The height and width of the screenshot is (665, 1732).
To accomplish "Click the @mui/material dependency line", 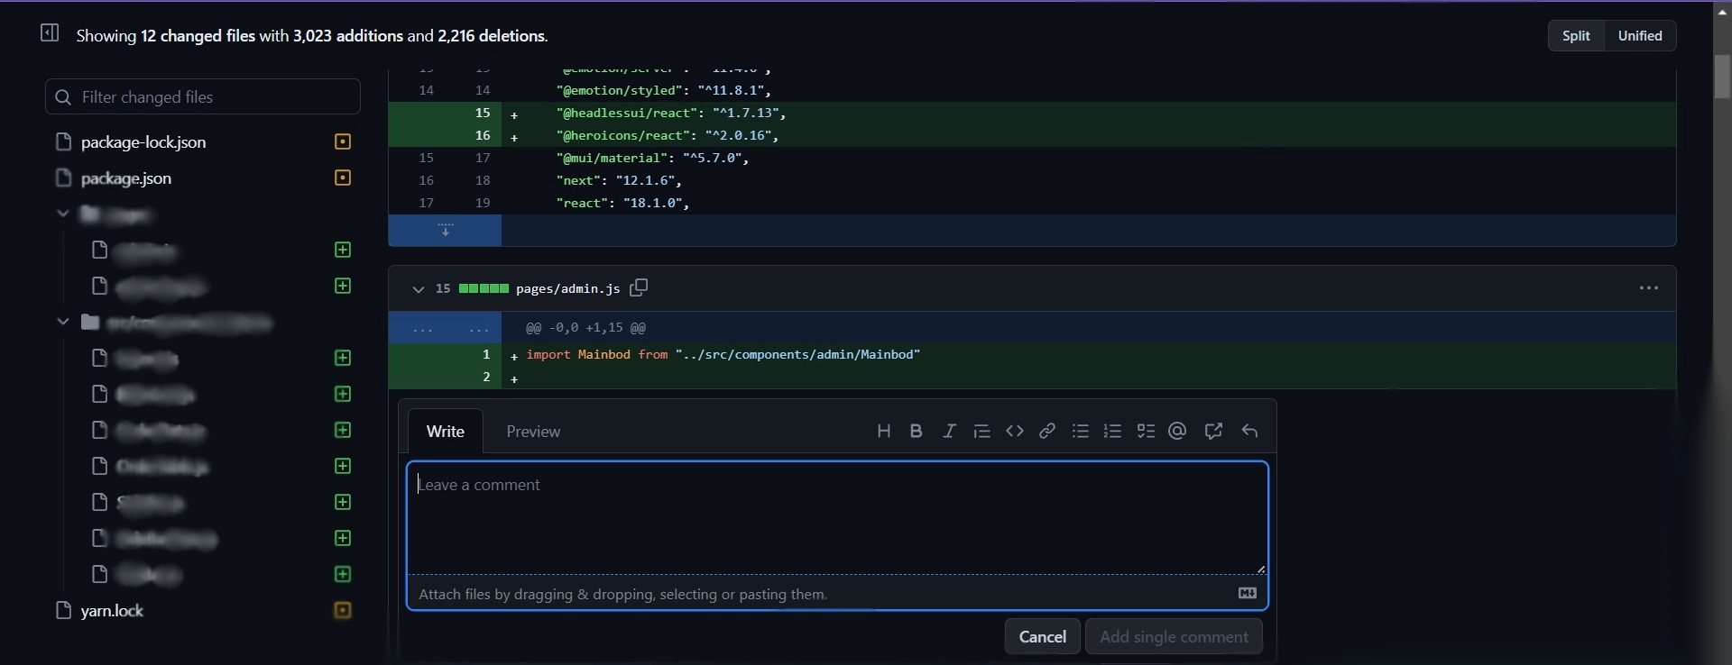I will pyautogui.click(x=1032, y=159).
